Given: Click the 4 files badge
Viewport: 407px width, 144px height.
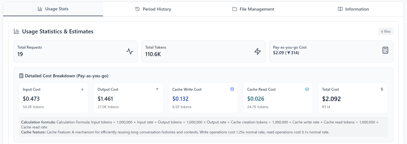Looking at the screenshot, I should [386, 31].
